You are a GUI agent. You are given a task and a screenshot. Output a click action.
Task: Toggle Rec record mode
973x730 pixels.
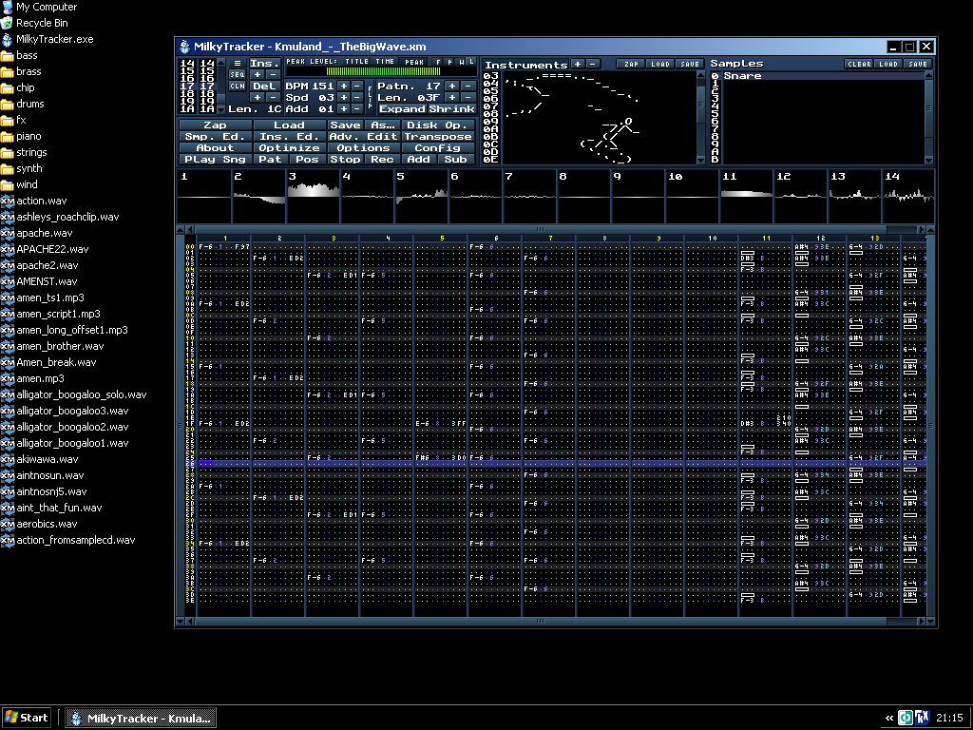click(382, 159)
